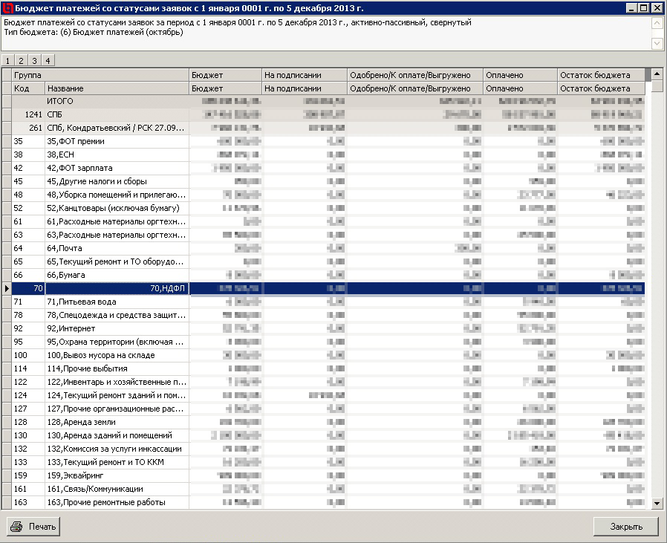Maximize the Бюджет платежей window
Image resolution: width=667 pixels, height=543 pixels.
click(x=644, y=8)
